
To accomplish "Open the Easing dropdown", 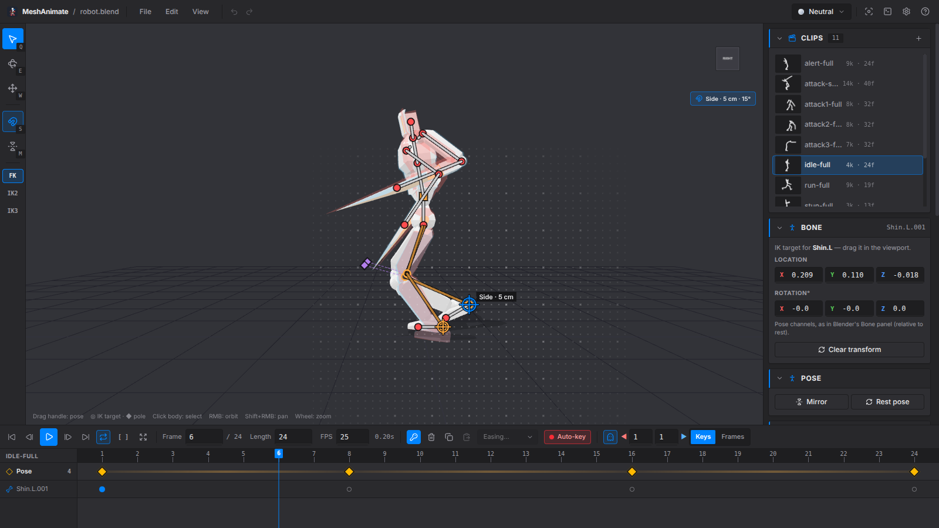I will (x=508, y=437).
